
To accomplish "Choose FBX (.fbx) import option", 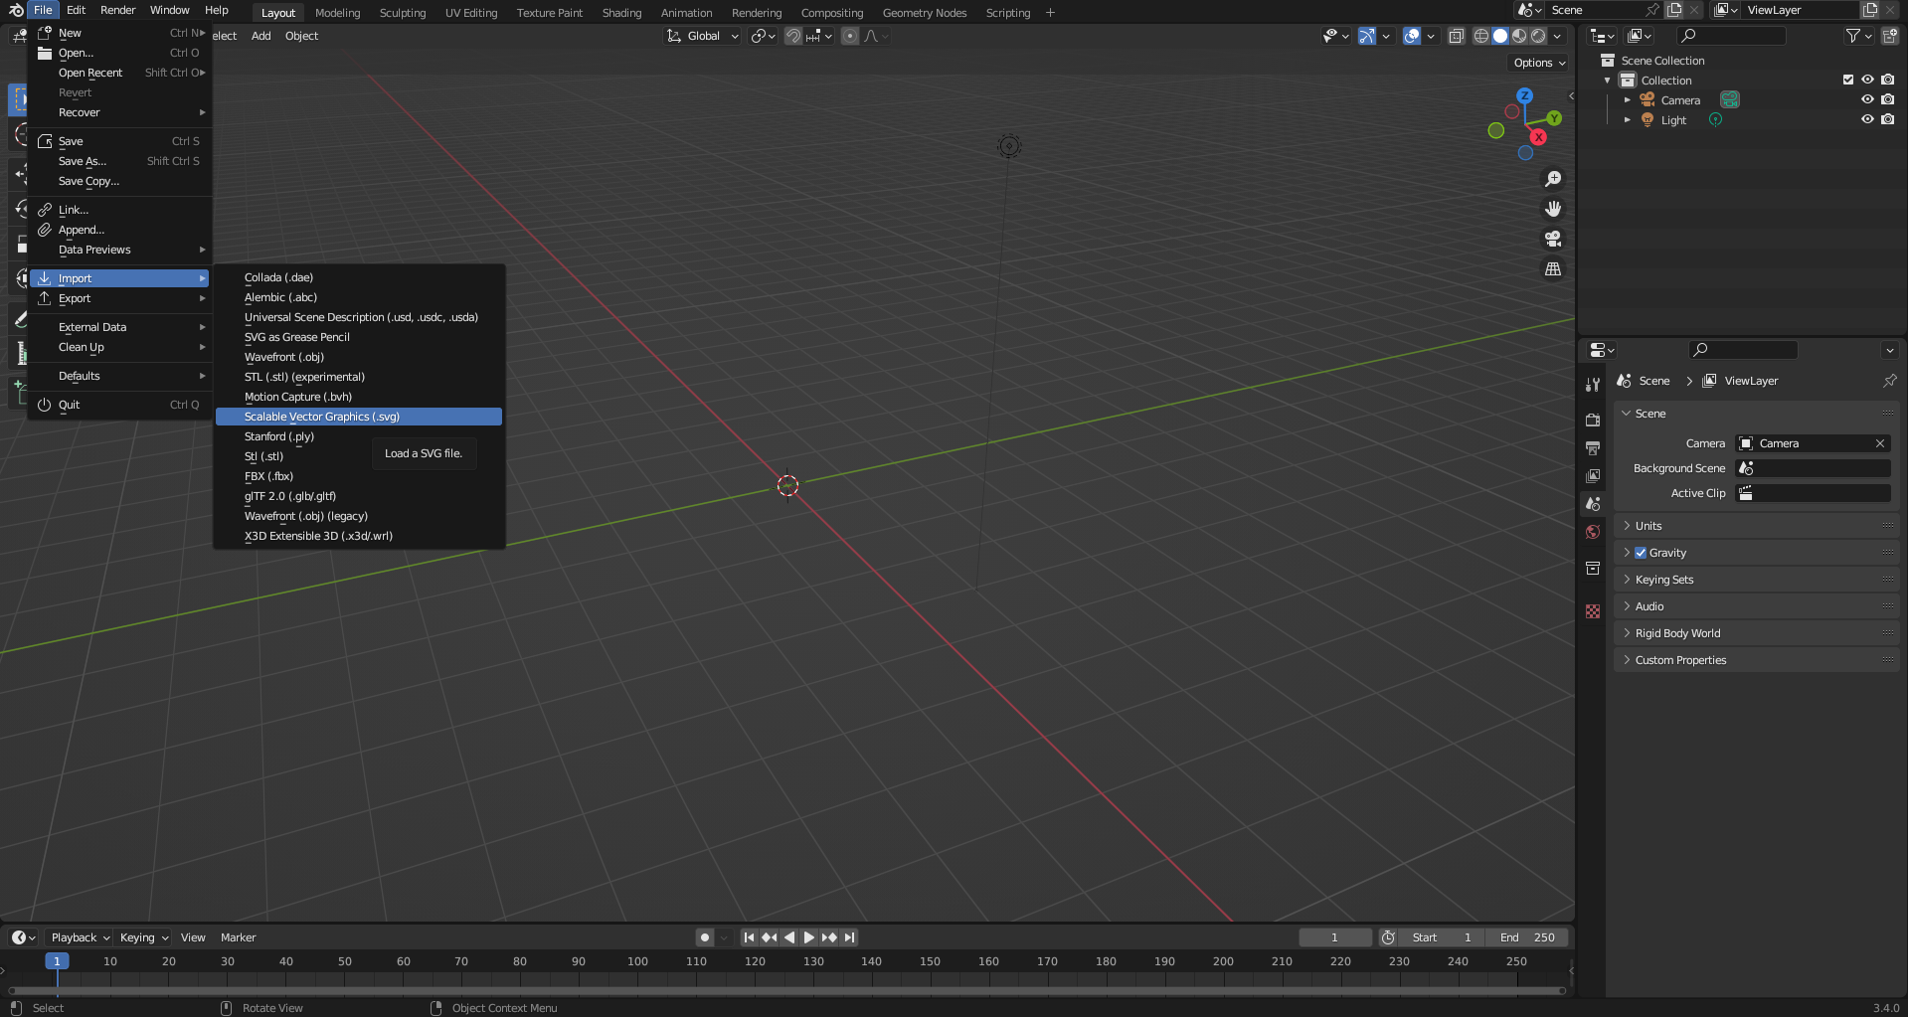I will click(x=359, y=476).
